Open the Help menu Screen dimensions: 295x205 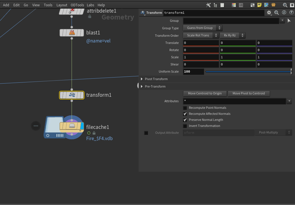pyautogui.click(x=101, y=5)
